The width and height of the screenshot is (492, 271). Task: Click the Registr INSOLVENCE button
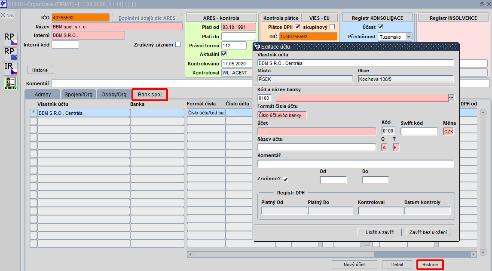pos(453,18)
